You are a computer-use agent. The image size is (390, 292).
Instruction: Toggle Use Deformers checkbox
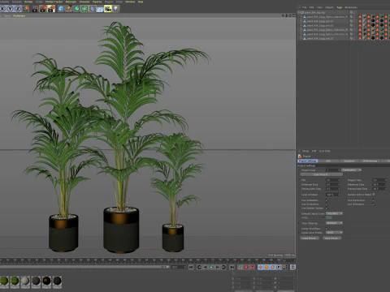pyautogui.click(x=373, y=204)
